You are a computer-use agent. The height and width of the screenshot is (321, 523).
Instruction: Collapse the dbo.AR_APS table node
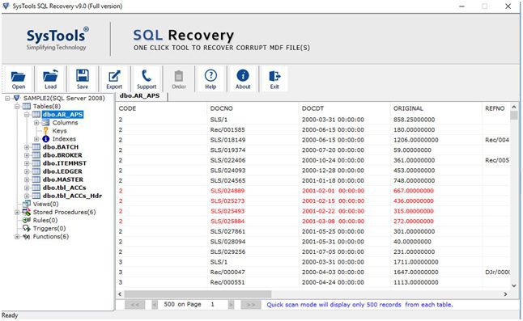[27, 115]
